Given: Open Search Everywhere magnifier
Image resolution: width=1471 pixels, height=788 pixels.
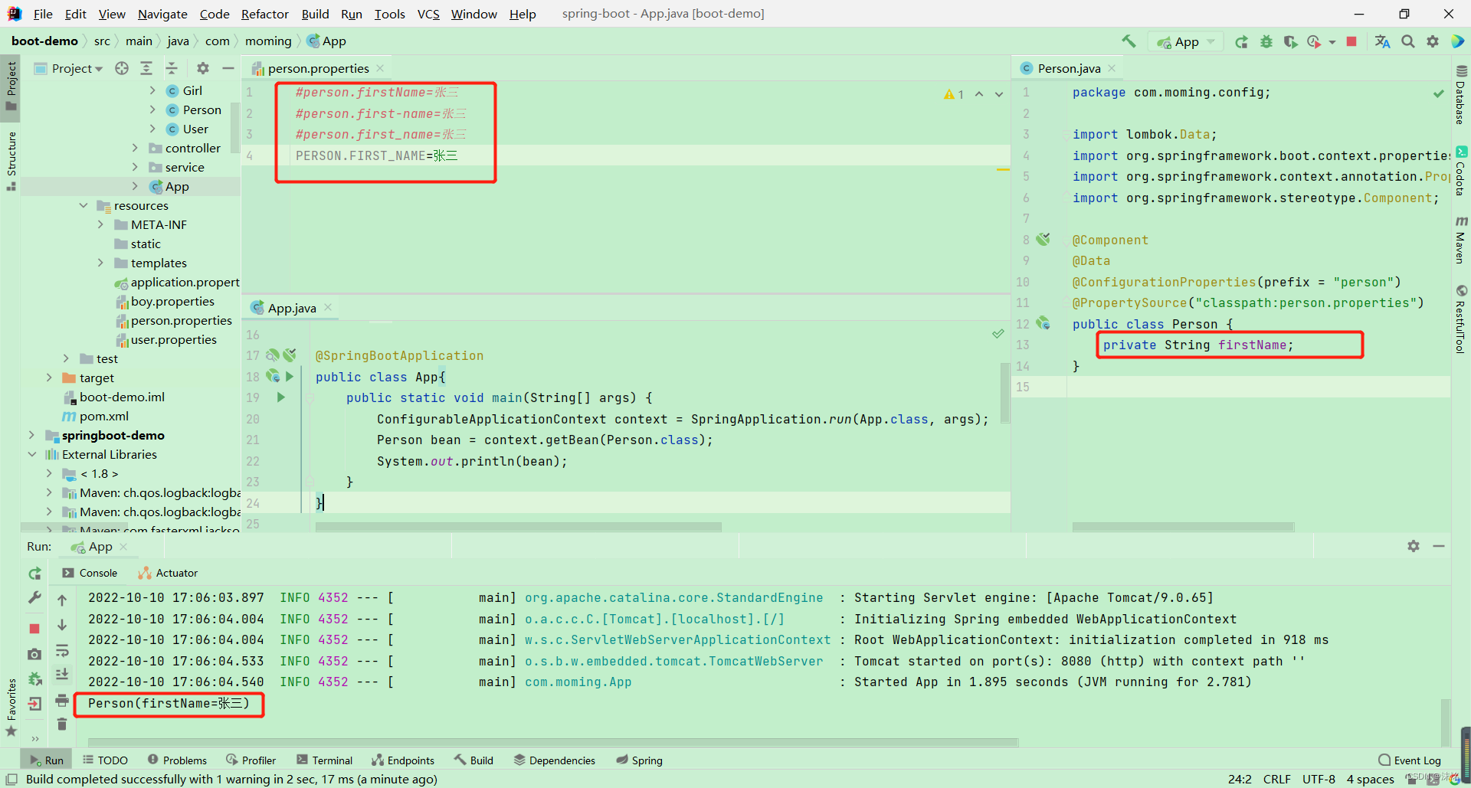Looking at the screenshot, I should point(1408,41).
